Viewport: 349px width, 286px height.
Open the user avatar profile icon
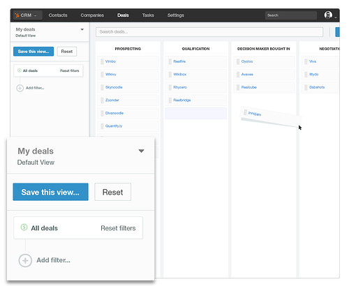(x=328, y=15)
